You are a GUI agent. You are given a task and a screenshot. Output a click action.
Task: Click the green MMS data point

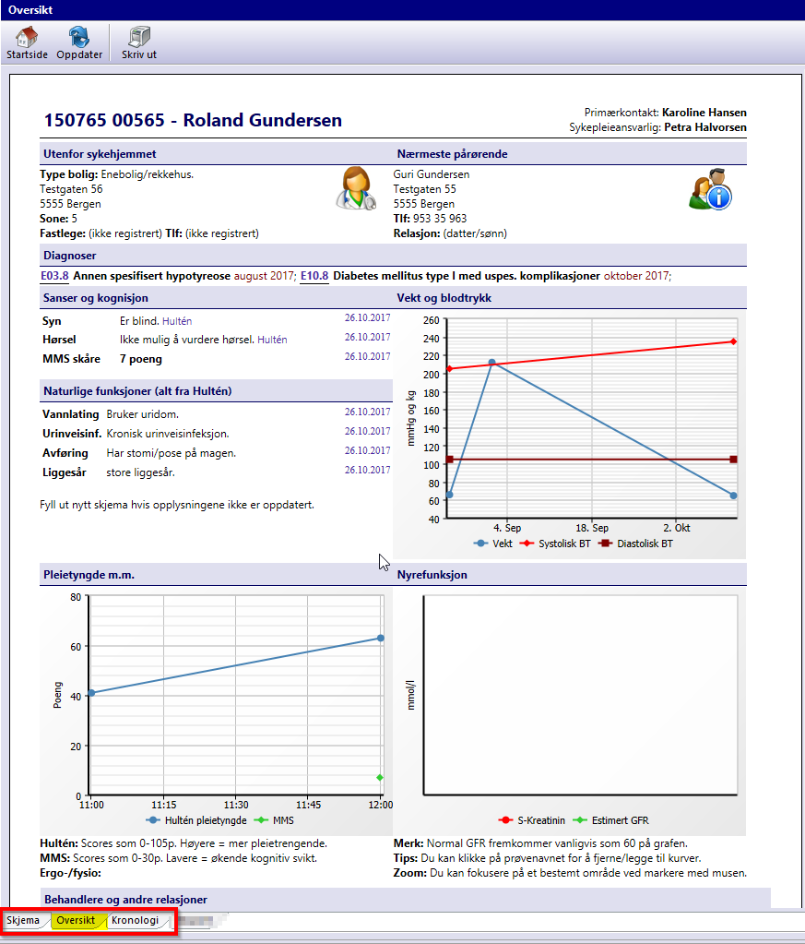point(380,778)
